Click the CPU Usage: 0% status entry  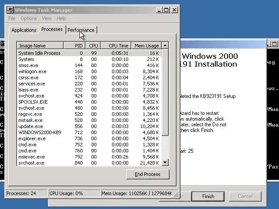74,193
